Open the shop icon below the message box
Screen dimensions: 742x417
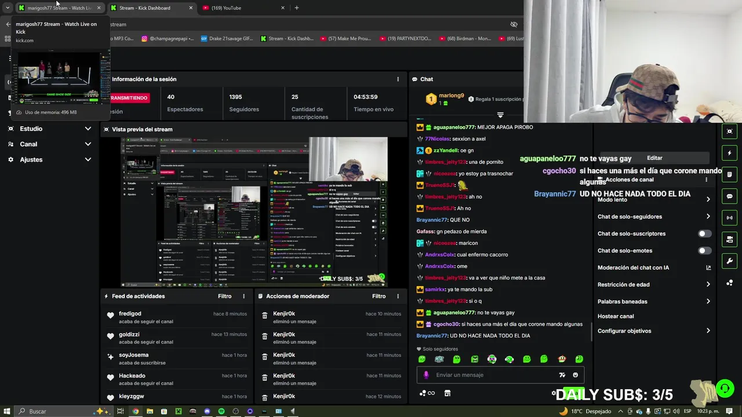(x=447, y=393)
